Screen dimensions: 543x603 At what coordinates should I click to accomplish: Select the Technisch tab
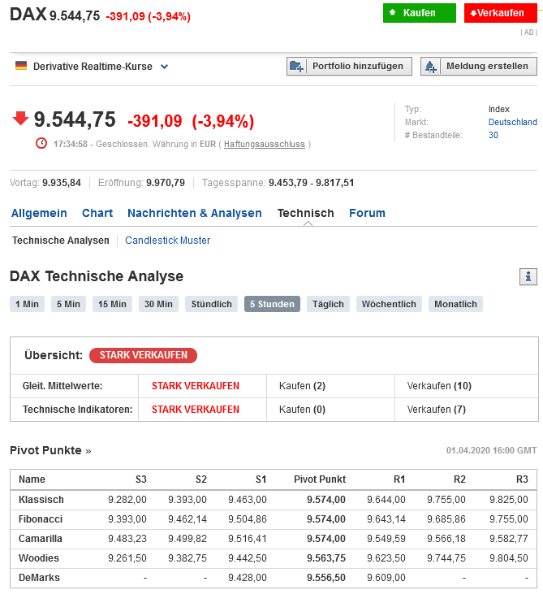306,213
